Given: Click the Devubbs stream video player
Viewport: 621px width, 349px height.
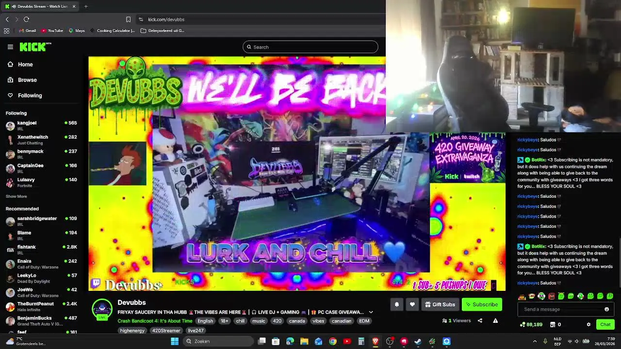Looking at the screenshot, I should pyautogui.click(x=297, y=174).
